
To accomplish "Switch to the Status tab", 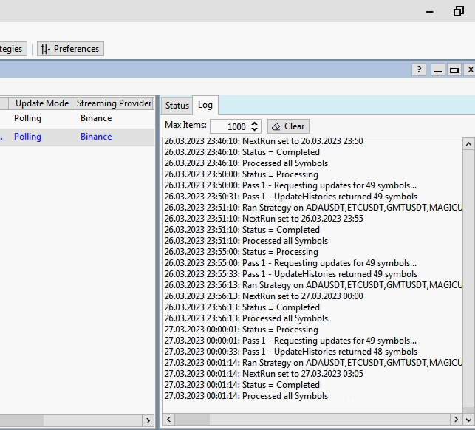I will click(177, 106).
